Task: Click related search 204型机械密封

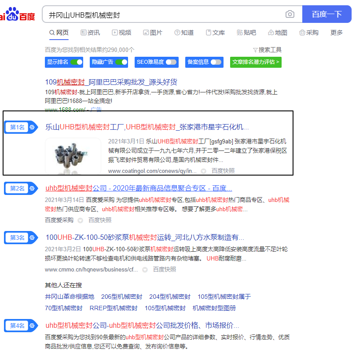Action: click(x=170, y=297)
